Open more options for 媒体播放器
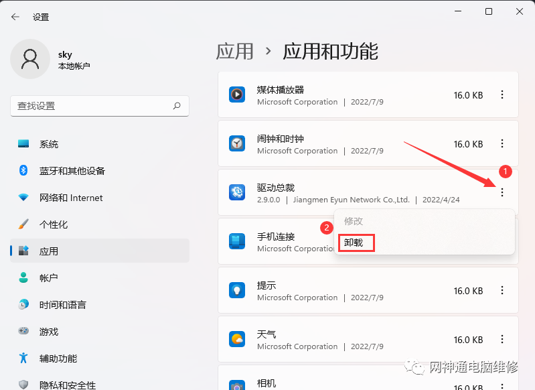535x390 pixels. pyautogui.click(x=502, y=94)
